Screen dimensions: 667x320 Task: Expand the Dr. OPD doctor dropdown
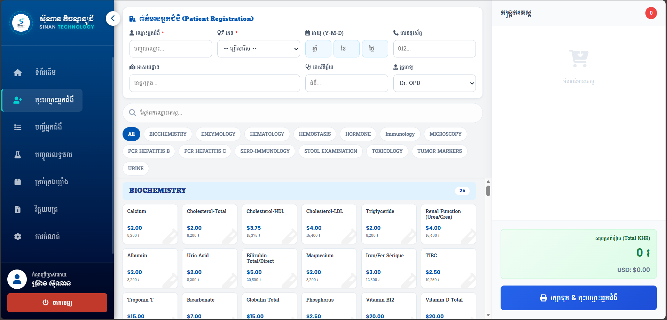434,83
